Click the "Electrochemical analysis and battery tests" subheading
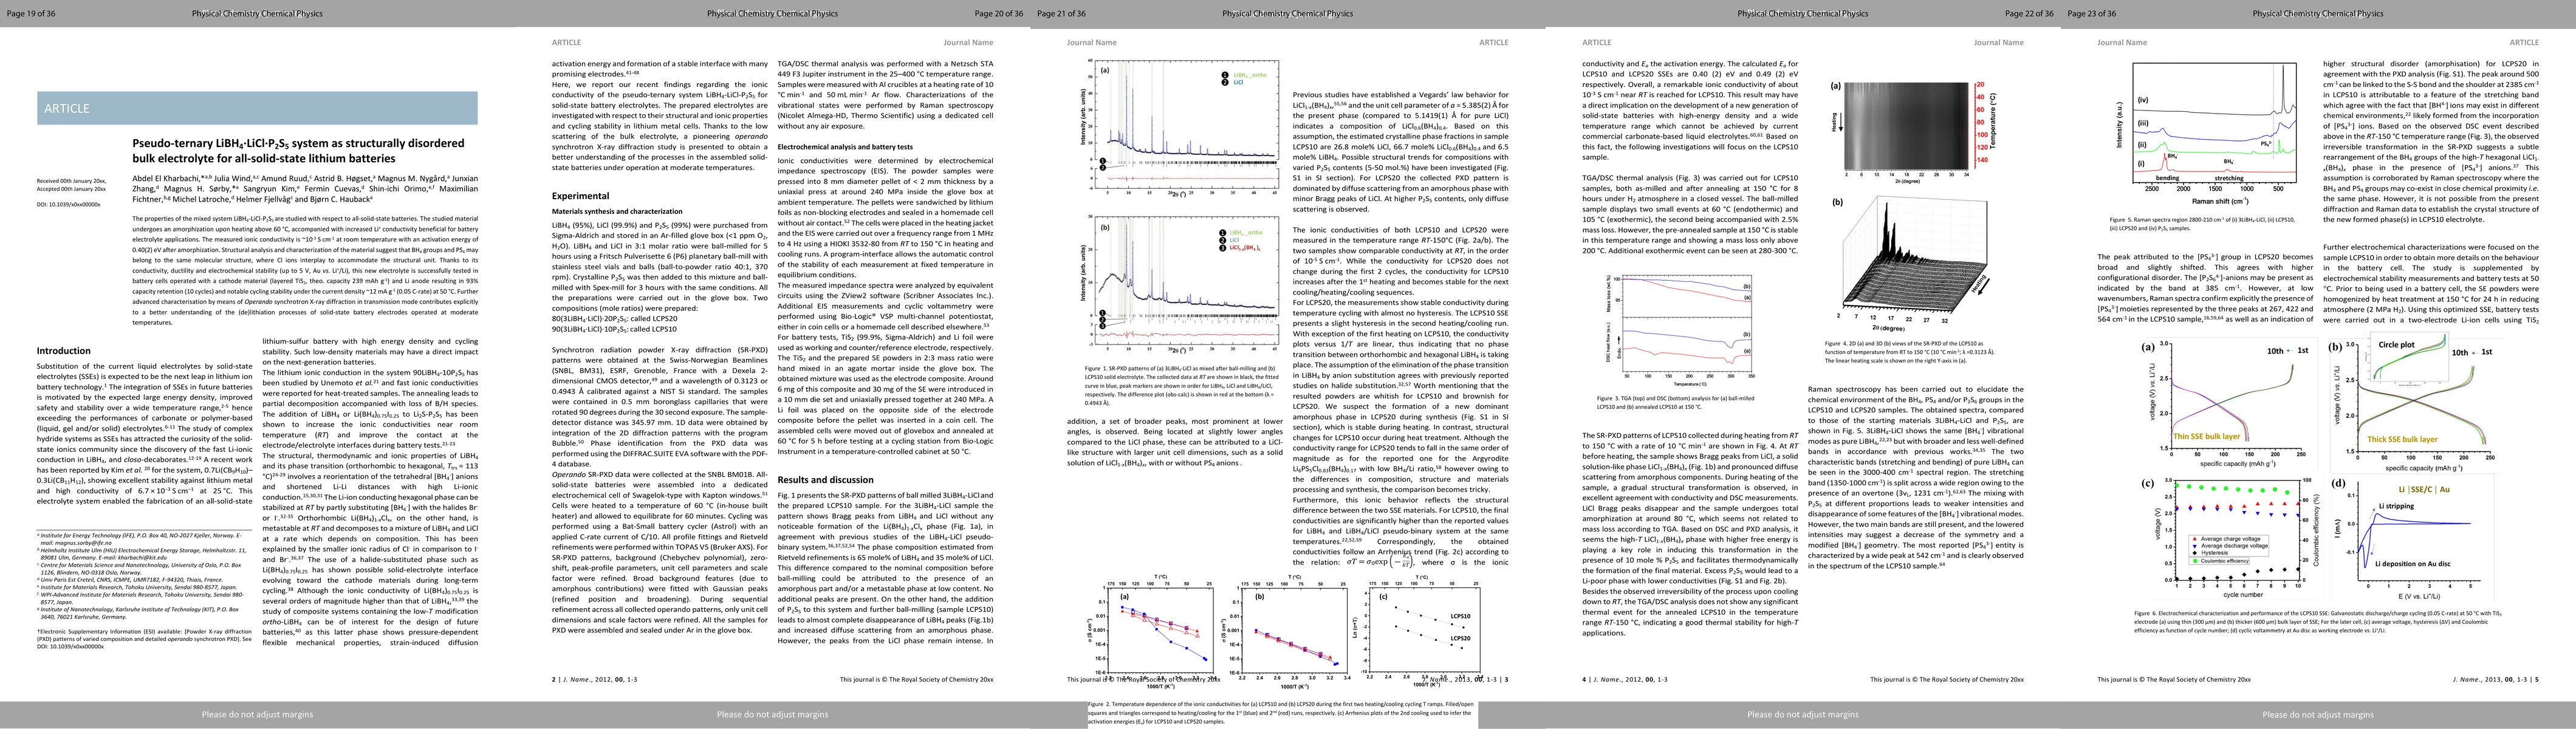 click(x=845, y=147)
